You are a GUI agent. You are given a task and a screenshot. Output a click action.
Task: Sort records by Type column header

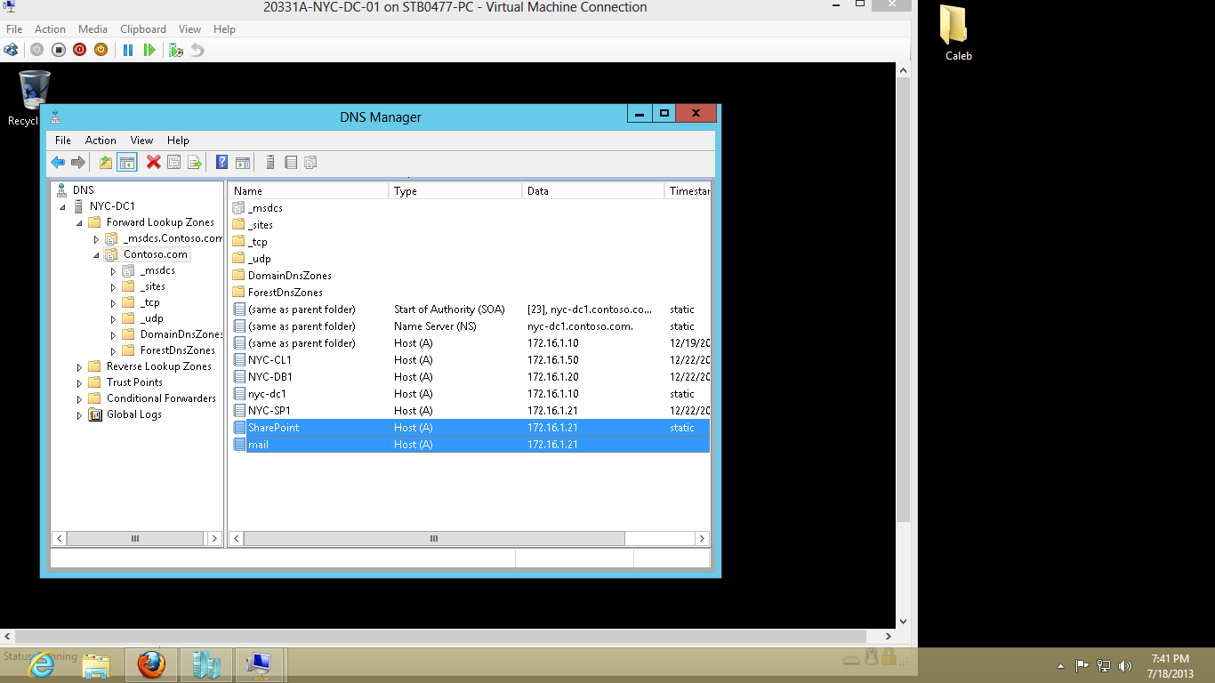tap(455, 191)
